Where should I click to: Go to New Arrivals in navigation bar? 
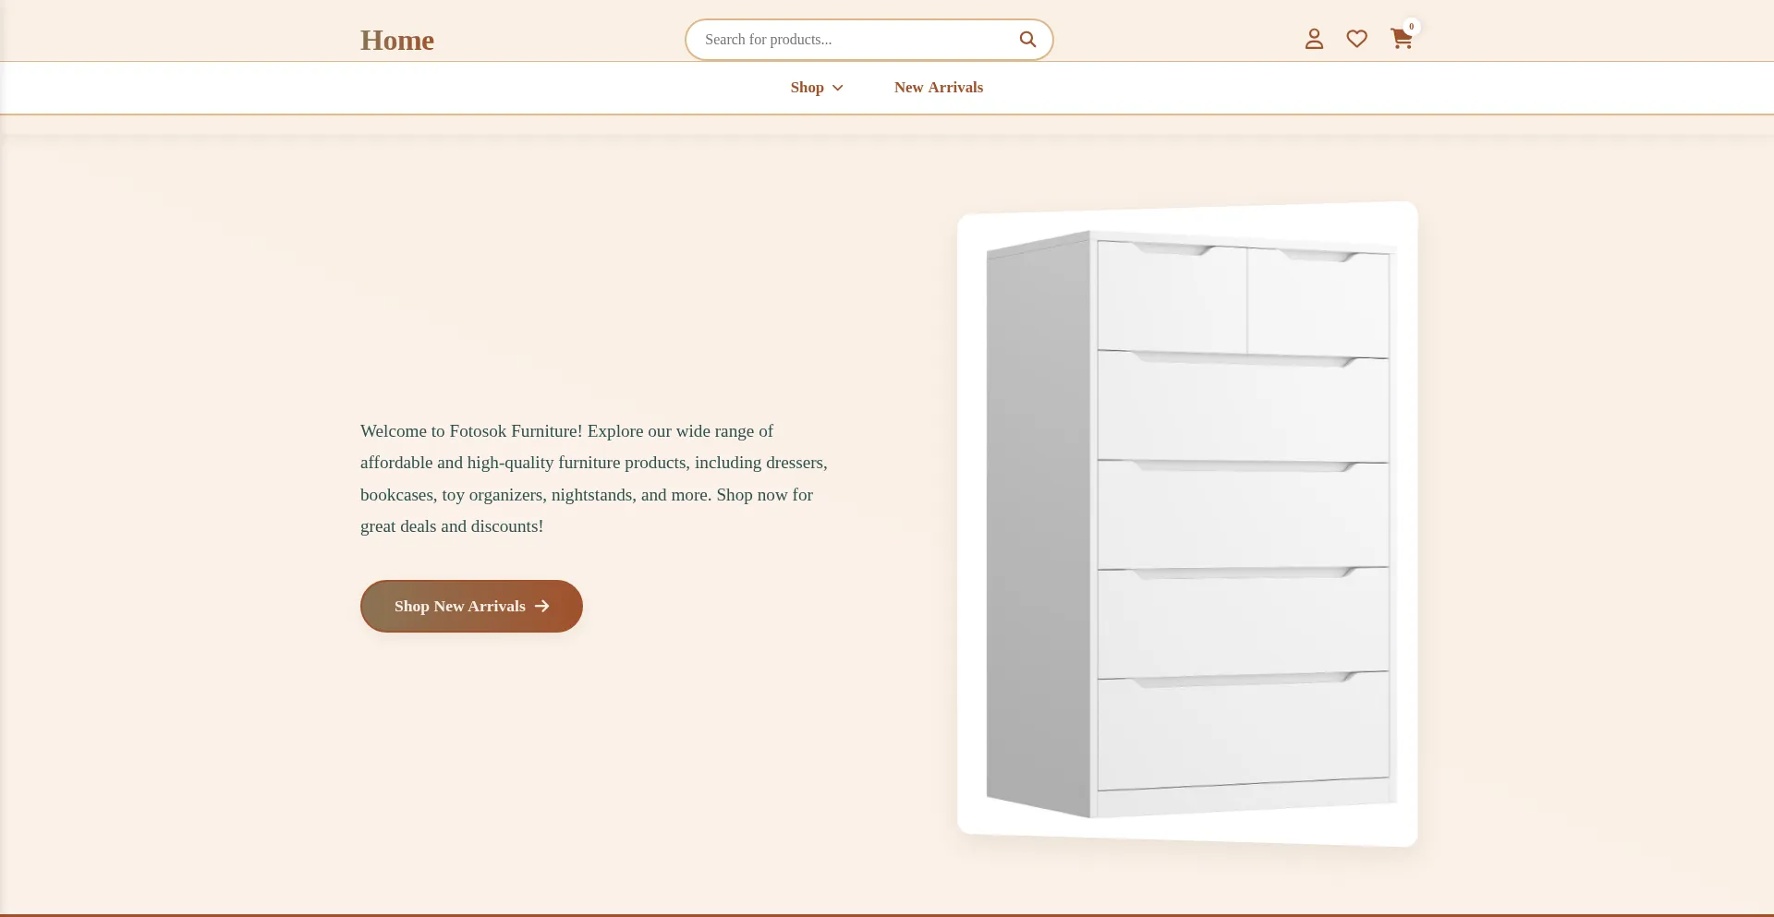[x=938, y=88]
